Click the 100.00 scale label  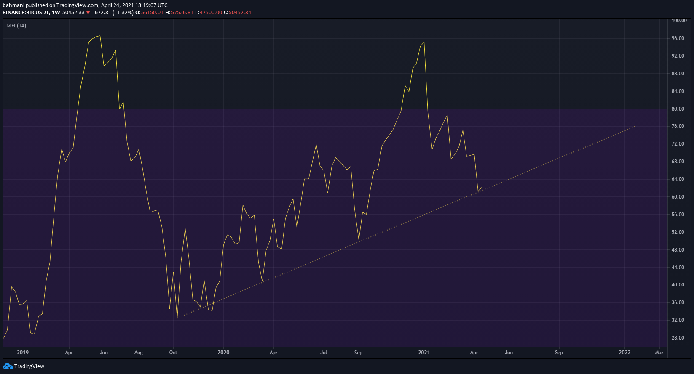[x=679, y=21]
